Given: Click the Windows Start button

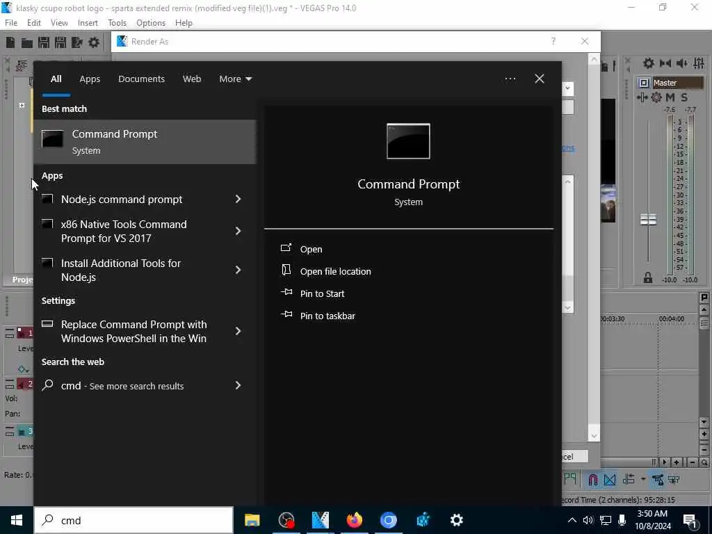Looking at the screenshot, I should (17, 520).
